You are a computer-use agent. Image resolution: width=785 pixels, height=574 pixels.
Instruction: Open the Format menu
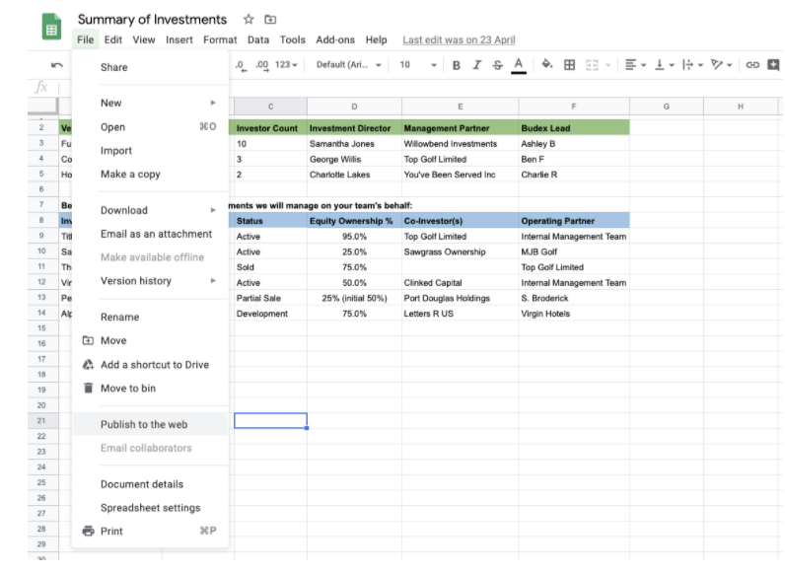[x=220, y=40]
